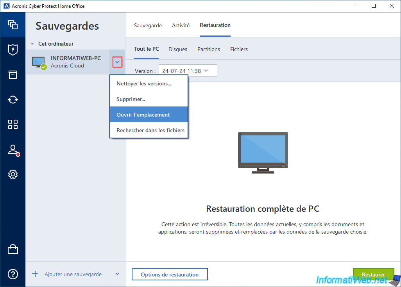Switch to the Partitions sub-tab
Viewport: 401px width, 287px height.
(209, 49)
